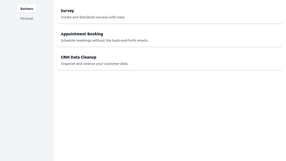Open the Survey template card
The width and height of the screenshot is (286, 161).
point(170,14)
